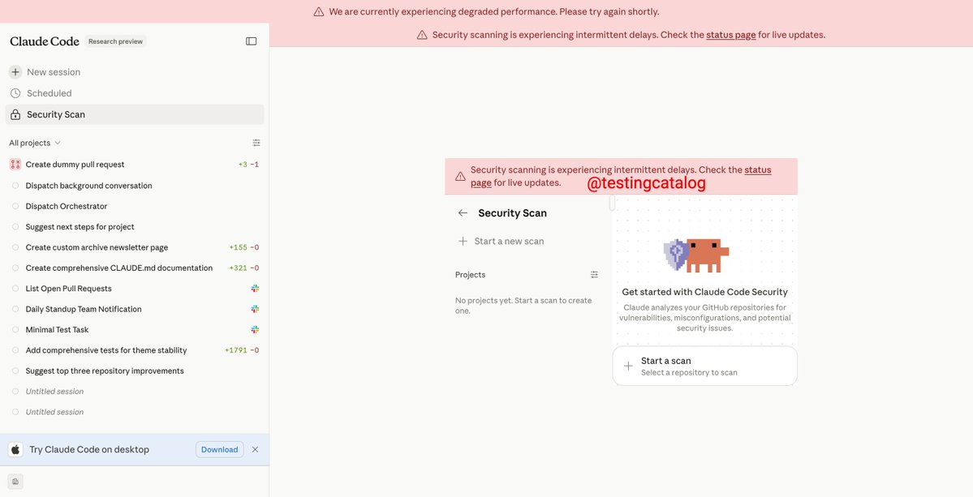
Task: Open Suggest next steps for project
Action: point(135,227)
